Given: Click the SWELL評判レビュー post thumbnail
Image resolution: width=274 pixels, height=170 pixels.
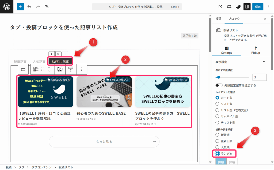Looking at the screenshot, I should point(45,92).
